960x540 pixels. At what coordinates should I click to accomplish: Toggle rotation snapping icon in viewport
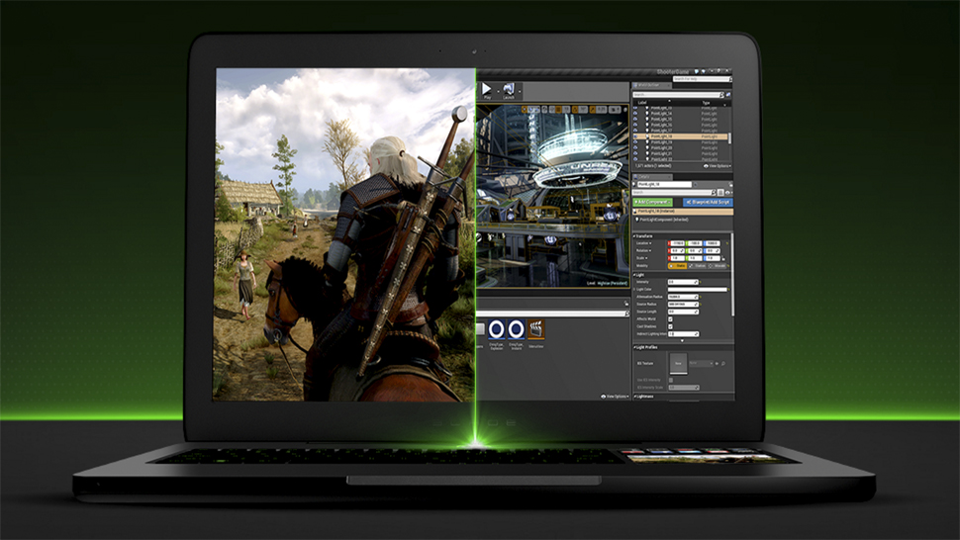click(576, 110)
